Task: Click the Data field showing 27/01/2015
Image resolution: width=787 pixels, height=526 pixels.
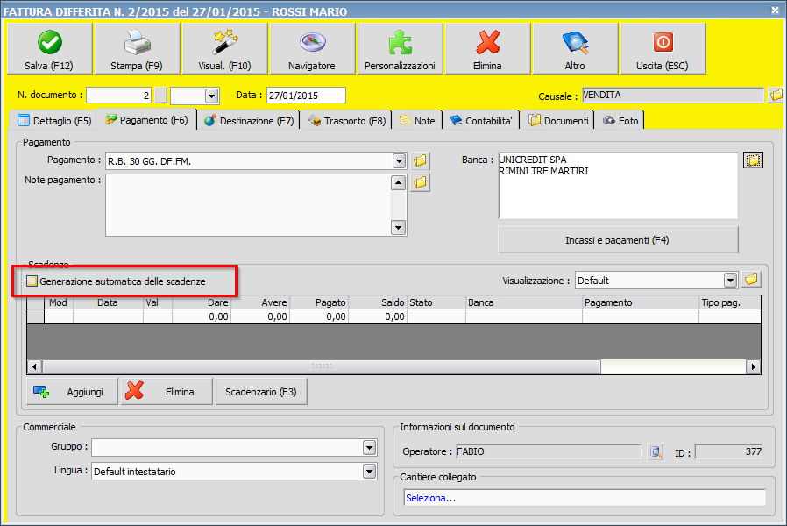Action: click(x=306, y=96)
